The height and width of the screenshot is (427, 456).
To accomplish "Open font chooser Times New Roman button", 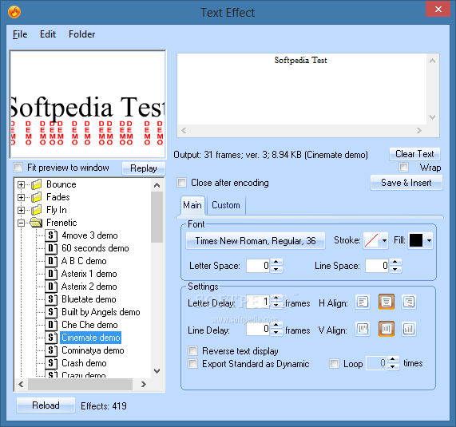I will click(256, 241).
